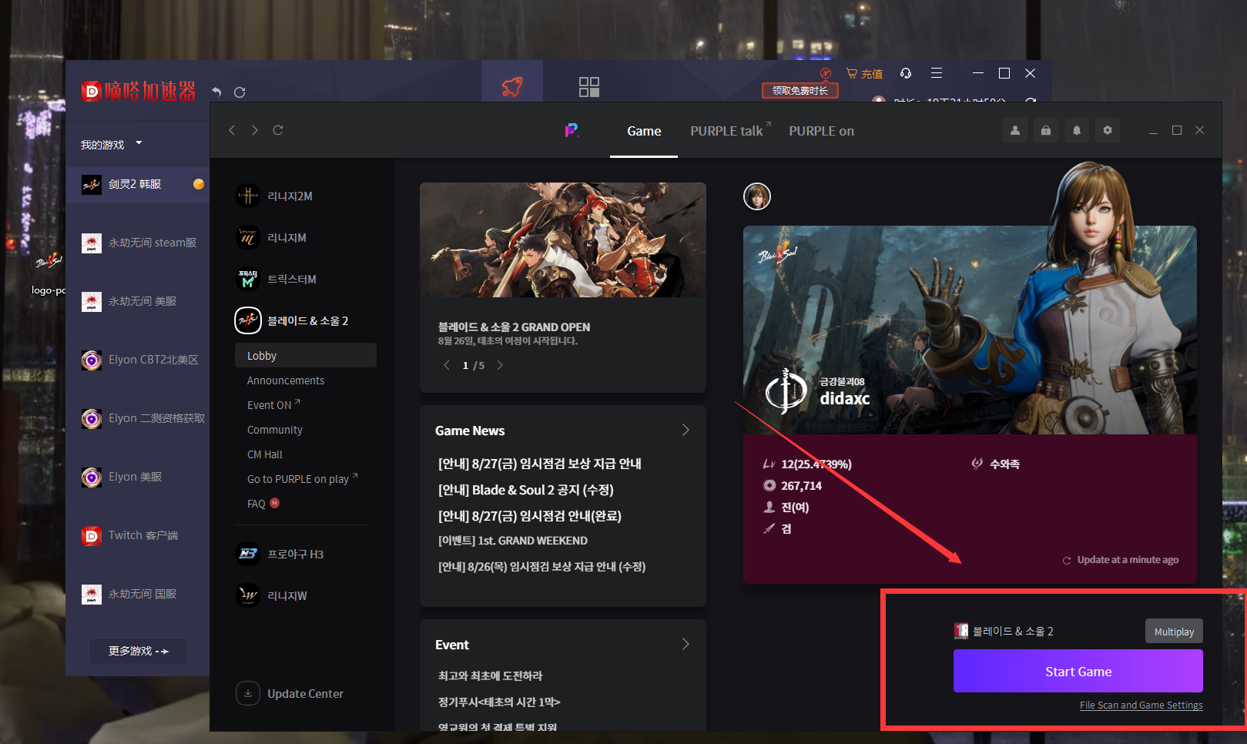
Task: Open the PURPLE talk tab
Action: [730, 131]
